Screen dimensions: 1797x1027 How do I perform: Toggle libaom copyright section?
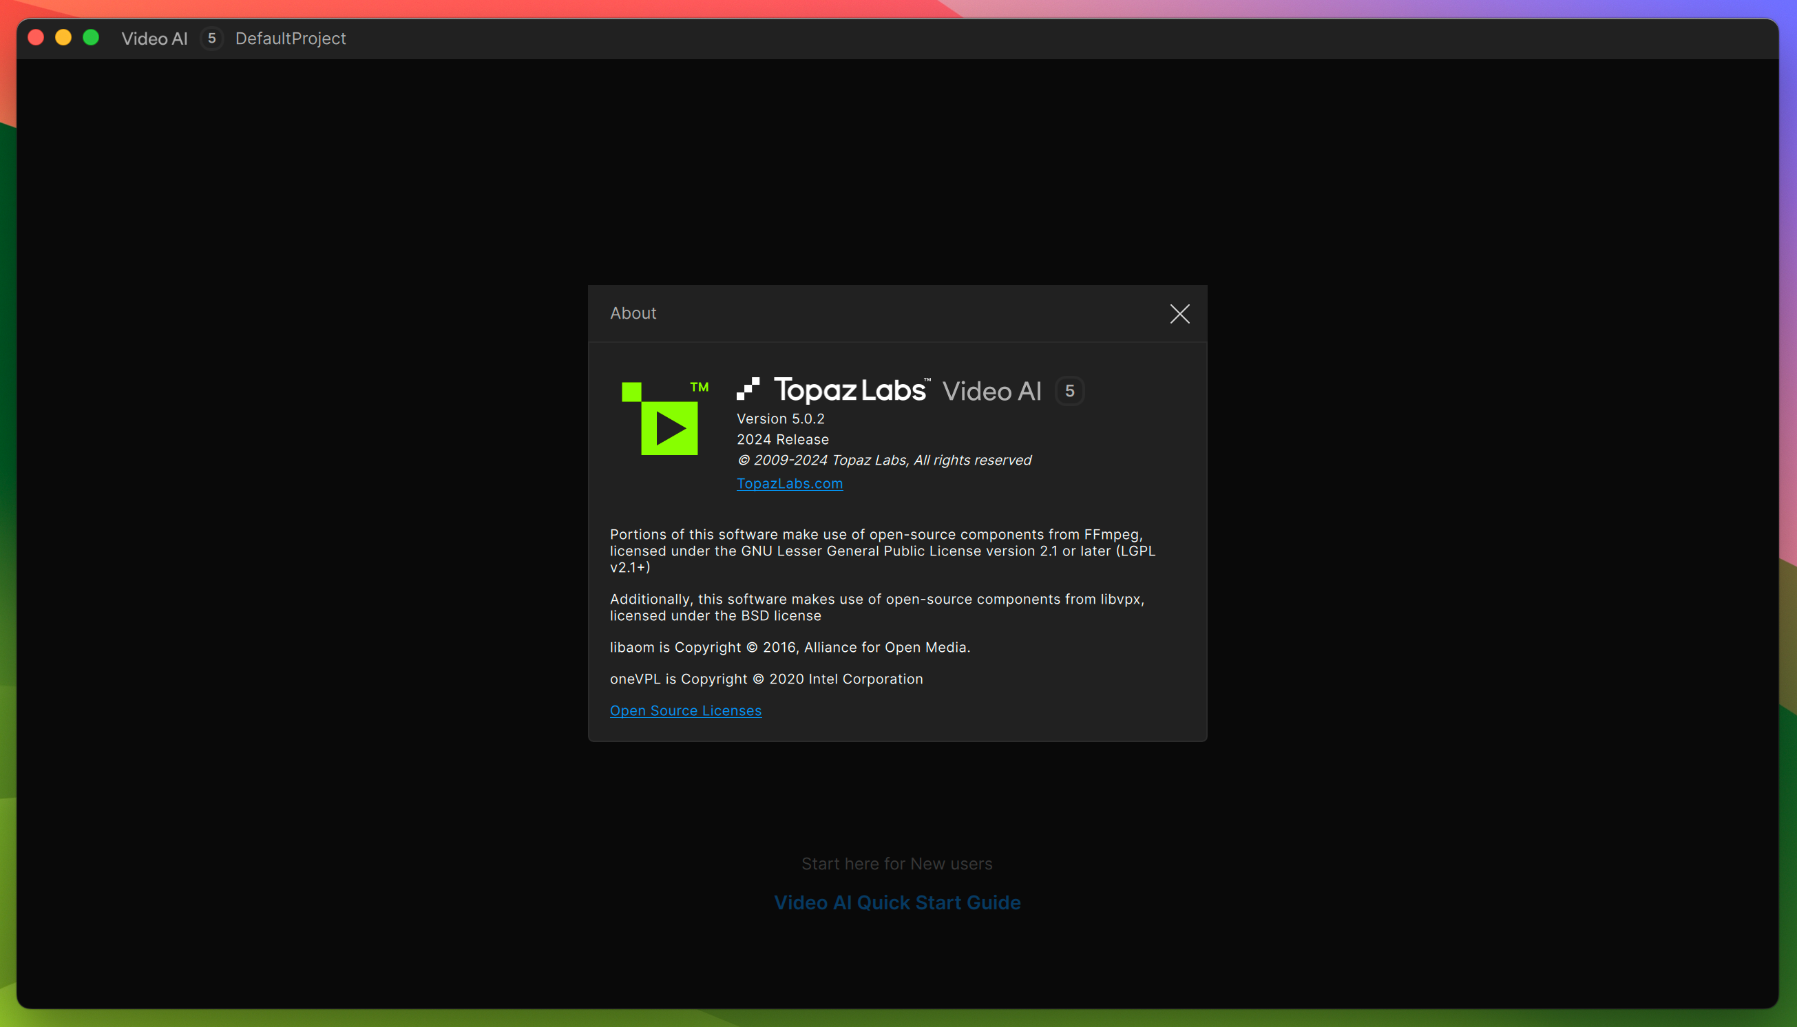[790, 646]
